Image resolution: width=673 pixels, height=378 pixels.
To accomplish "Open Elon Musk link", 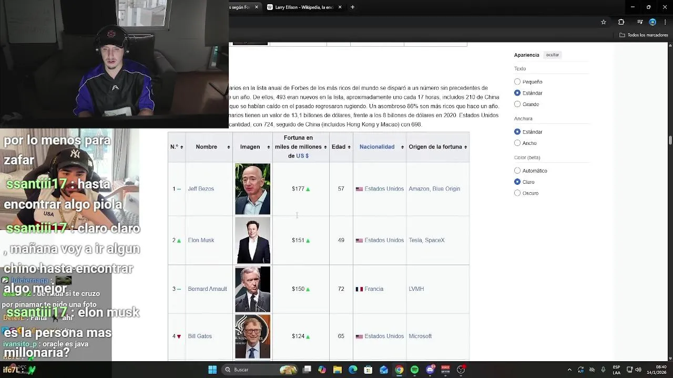I will pos(201,240).
